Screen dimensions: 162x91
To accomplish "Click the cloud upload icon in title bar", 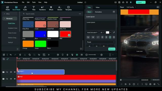I will (123, 2).
